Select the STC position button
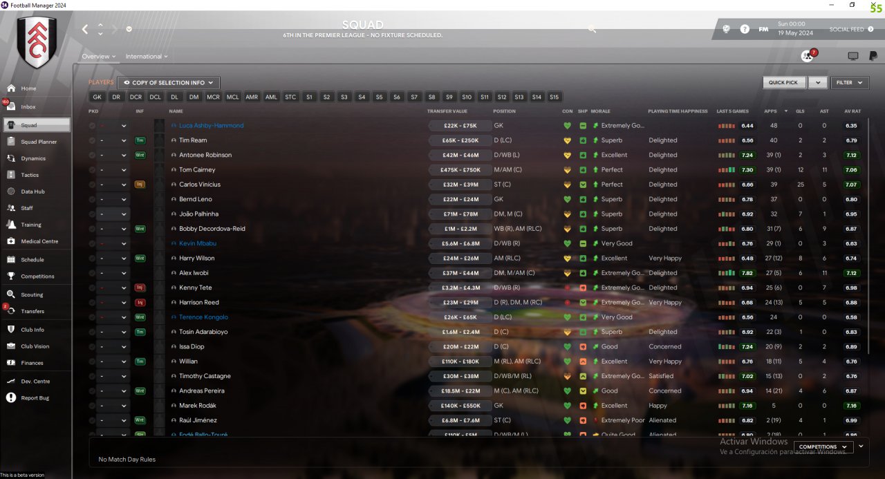885x479 pixels. tap(291, 97)
